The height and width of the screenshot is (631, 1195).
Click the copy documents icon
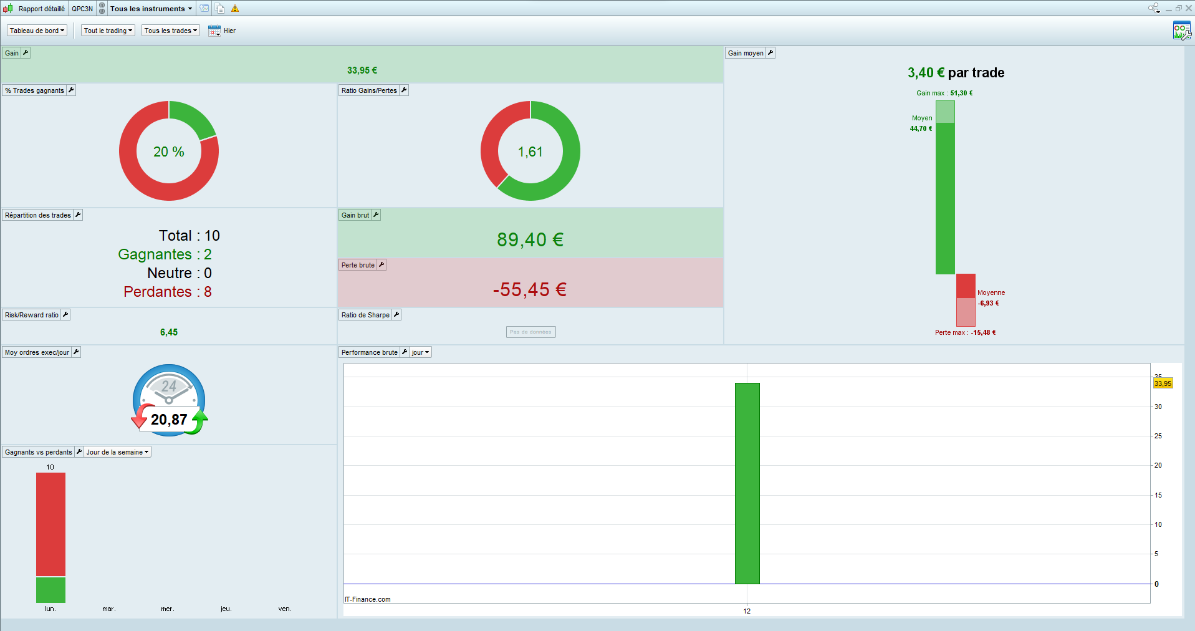(x=220, y=9)
